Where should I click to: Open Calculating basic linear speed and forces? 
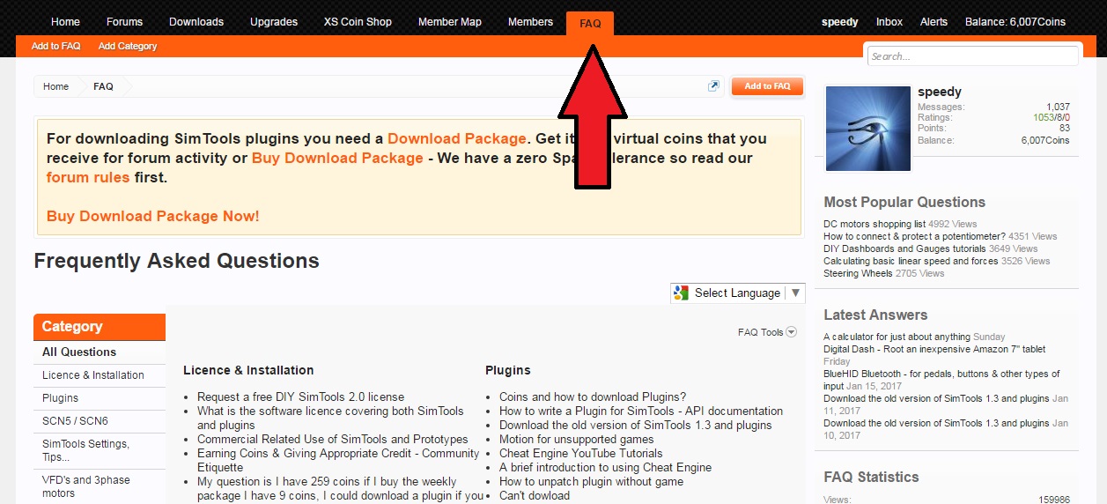[911, 261]
